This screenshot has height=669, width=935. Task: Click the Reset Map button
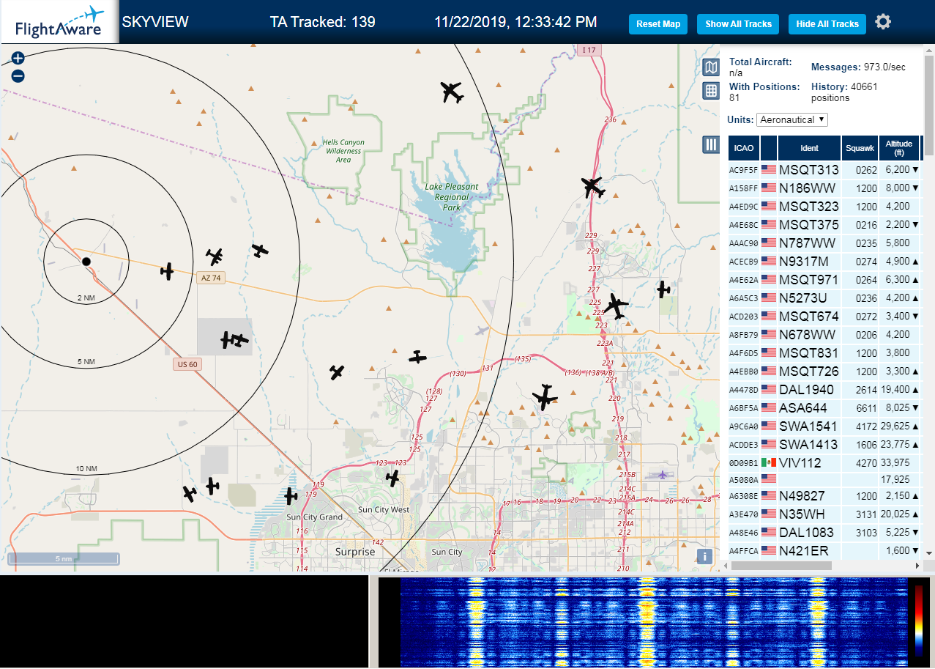[x=658, y=24]
